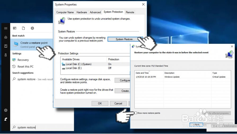Close the System Restore wizard window
Image resolution: width=237 pixels, height=134 pixels.
[x=232, y=46]
